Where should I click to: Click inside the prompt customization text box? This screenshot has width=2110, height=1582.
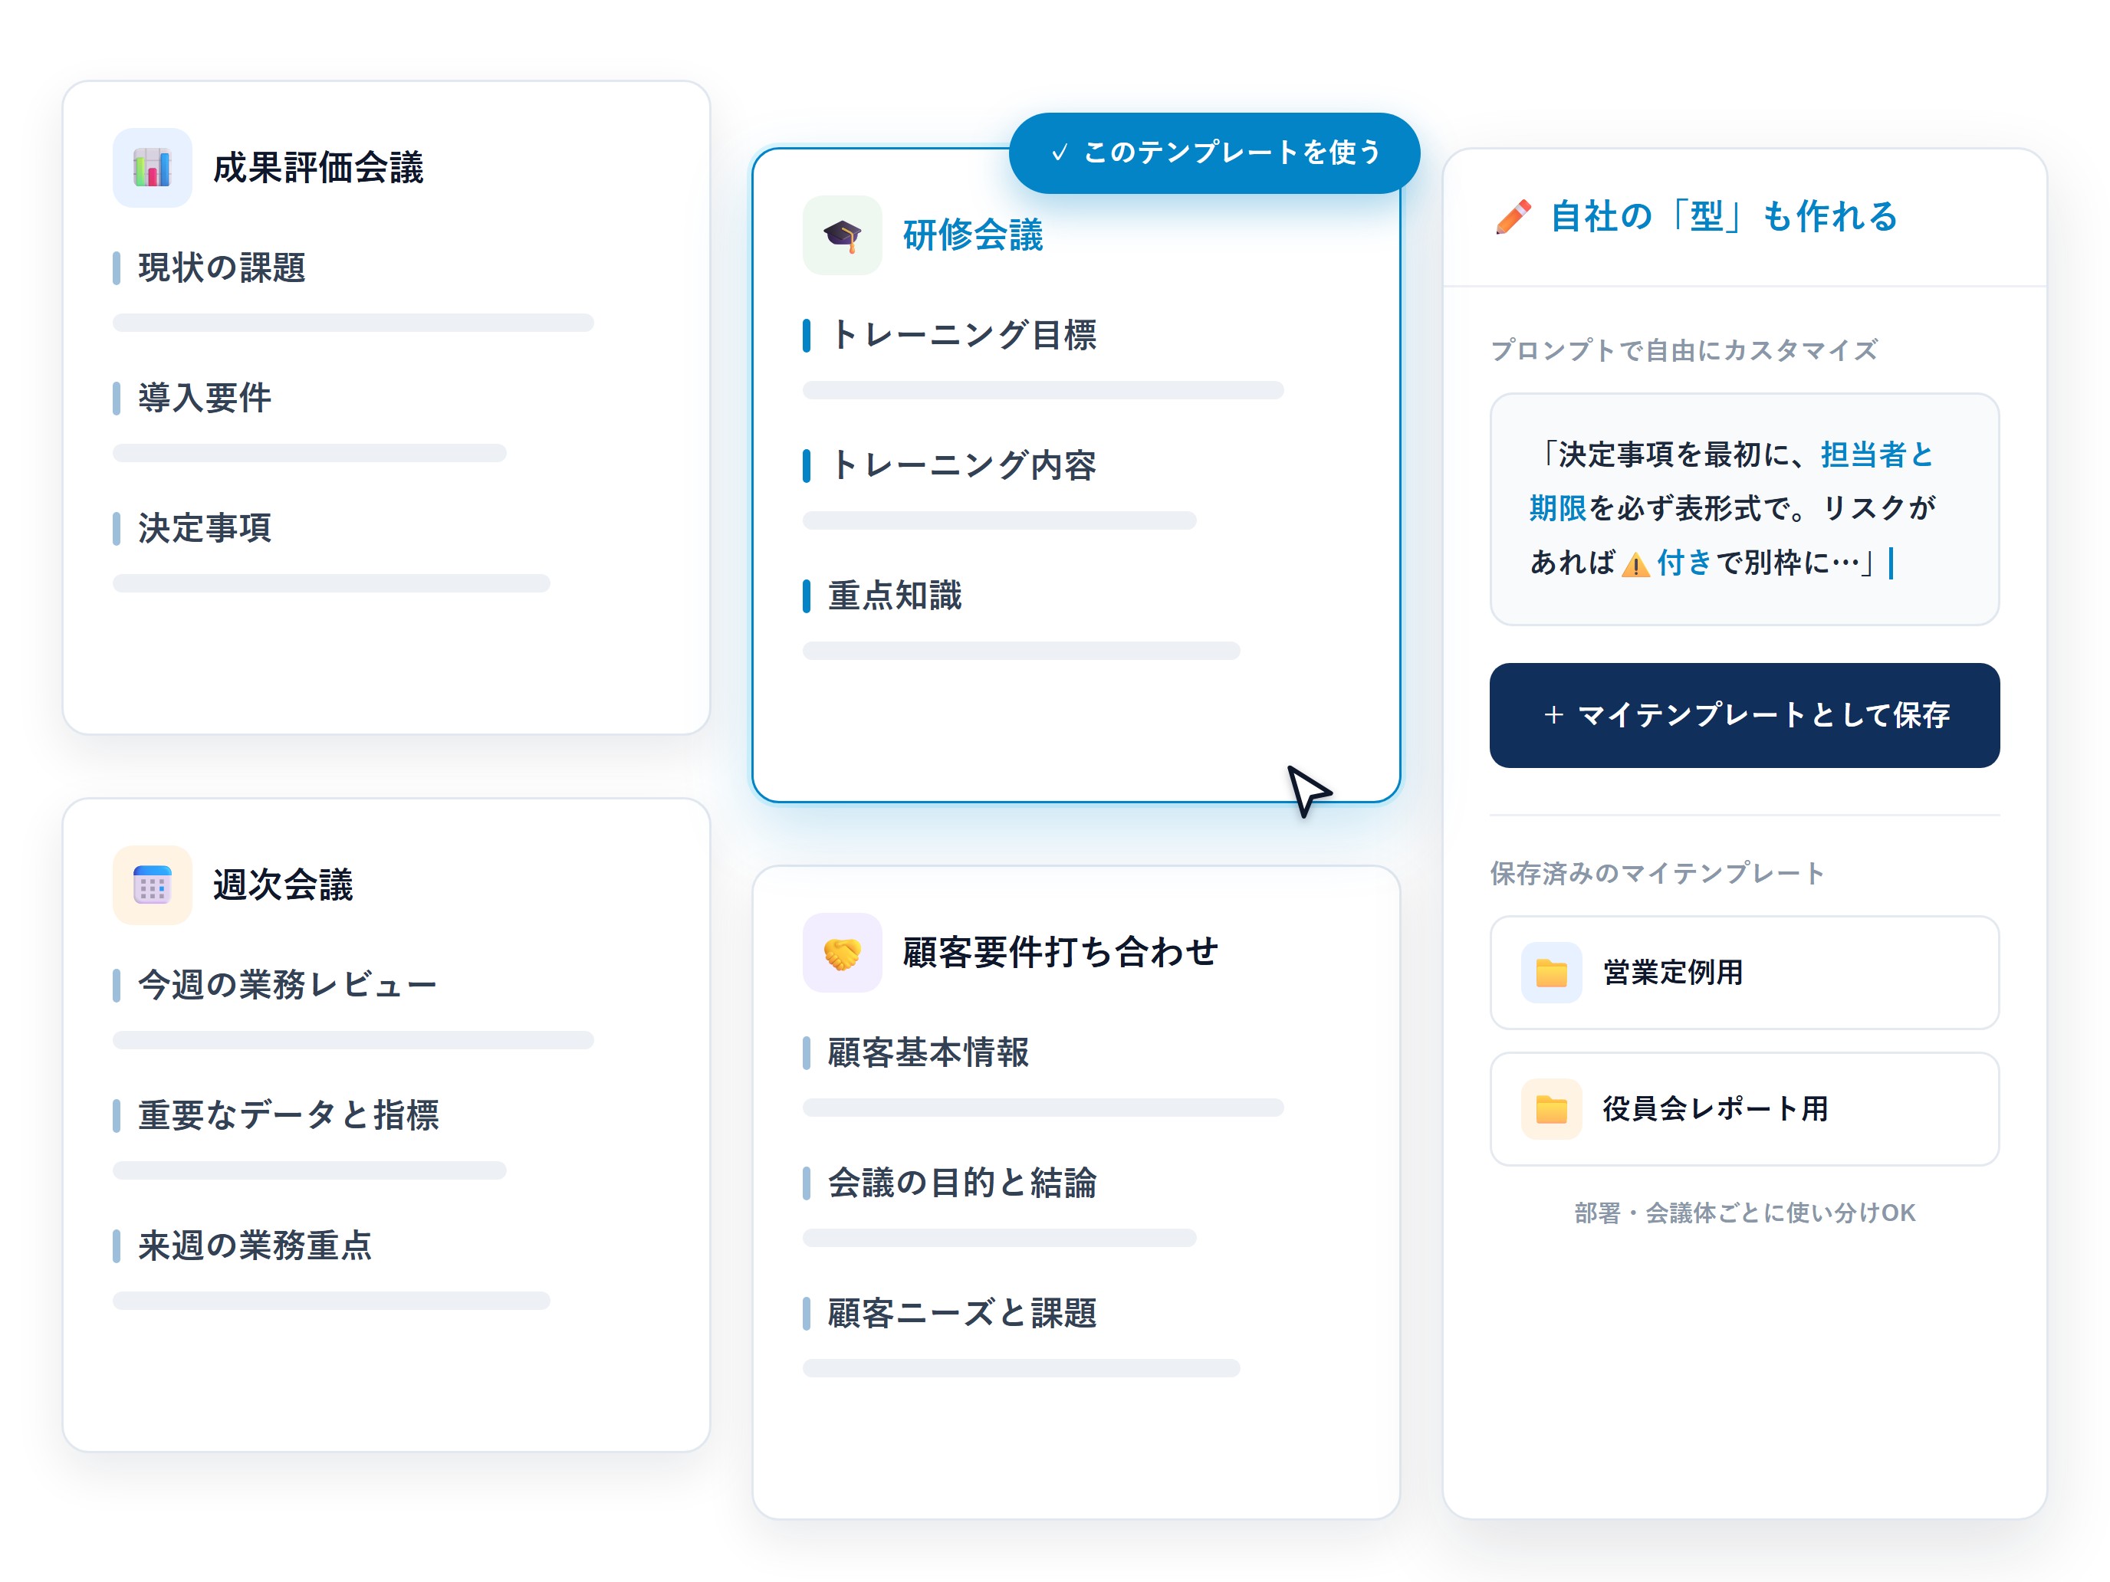click(x=1744, y=509)
